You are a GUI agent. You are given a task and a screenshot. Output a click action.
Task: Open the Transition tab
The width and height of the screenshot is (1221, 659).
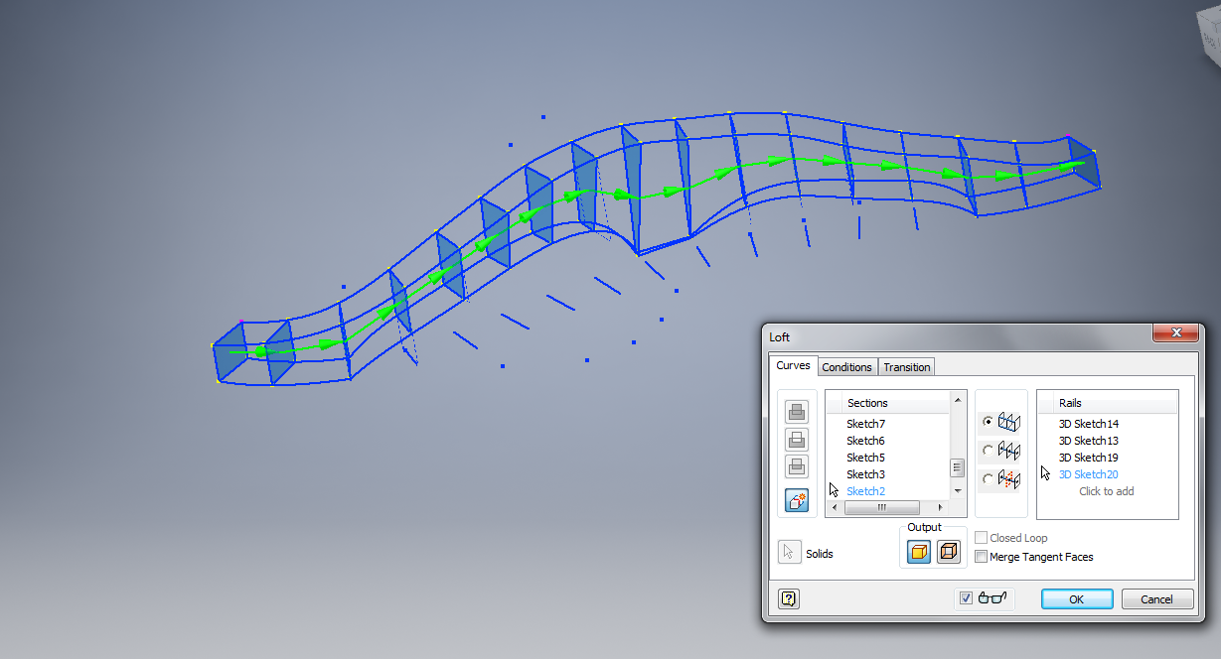(905, 367)
